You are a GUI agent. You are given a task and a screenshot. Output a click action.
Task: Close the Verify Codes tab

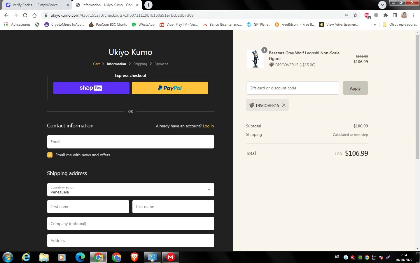coord(67,5)
